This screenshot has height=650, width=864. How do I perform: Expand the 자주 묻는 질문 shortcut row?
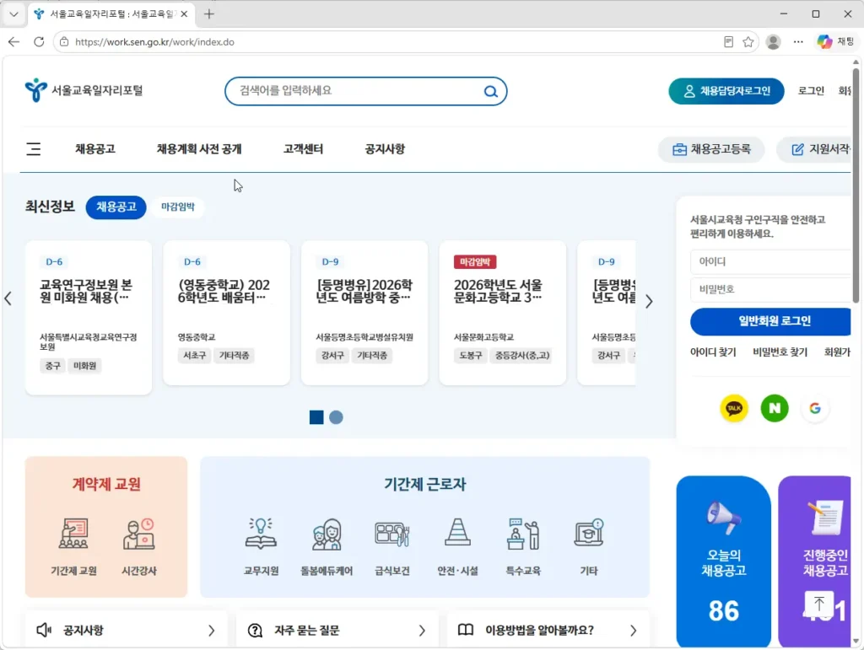pyautogui.click(x=337, y=630)
